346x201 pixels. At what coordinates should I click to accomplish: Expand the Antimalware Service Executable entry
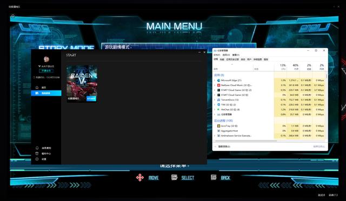(215, 136)
